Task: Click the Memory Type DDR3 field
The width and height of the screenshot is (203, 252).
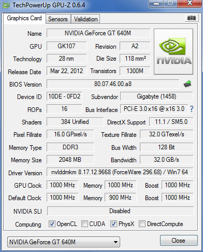Action: [x=70, y=147]
